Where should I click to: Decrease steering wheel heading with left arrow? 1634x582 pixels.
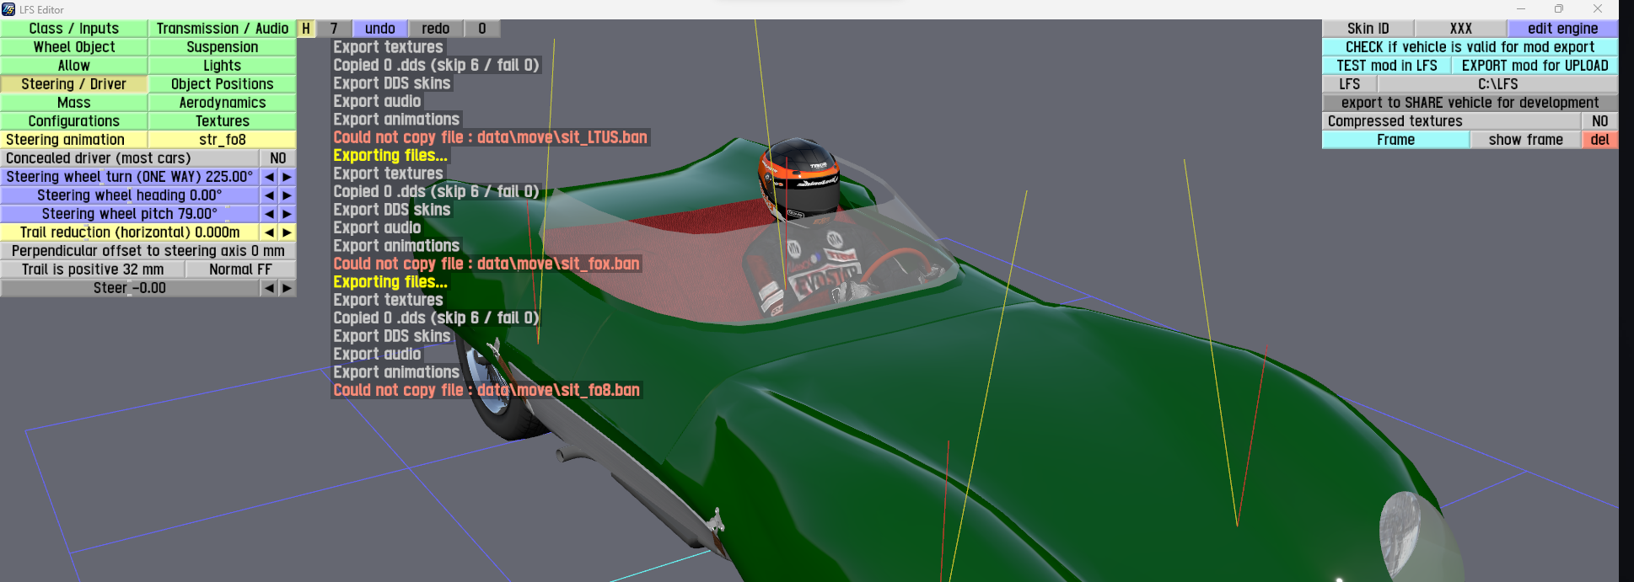coord(269,195)
